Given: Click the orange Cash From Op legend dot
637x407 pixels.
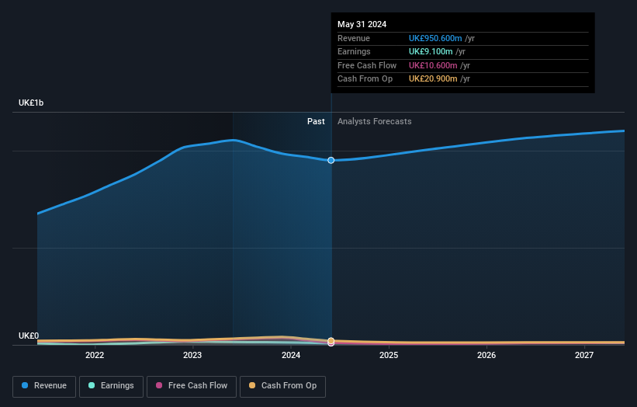Looking at the screenshot, I should point(252,385).
